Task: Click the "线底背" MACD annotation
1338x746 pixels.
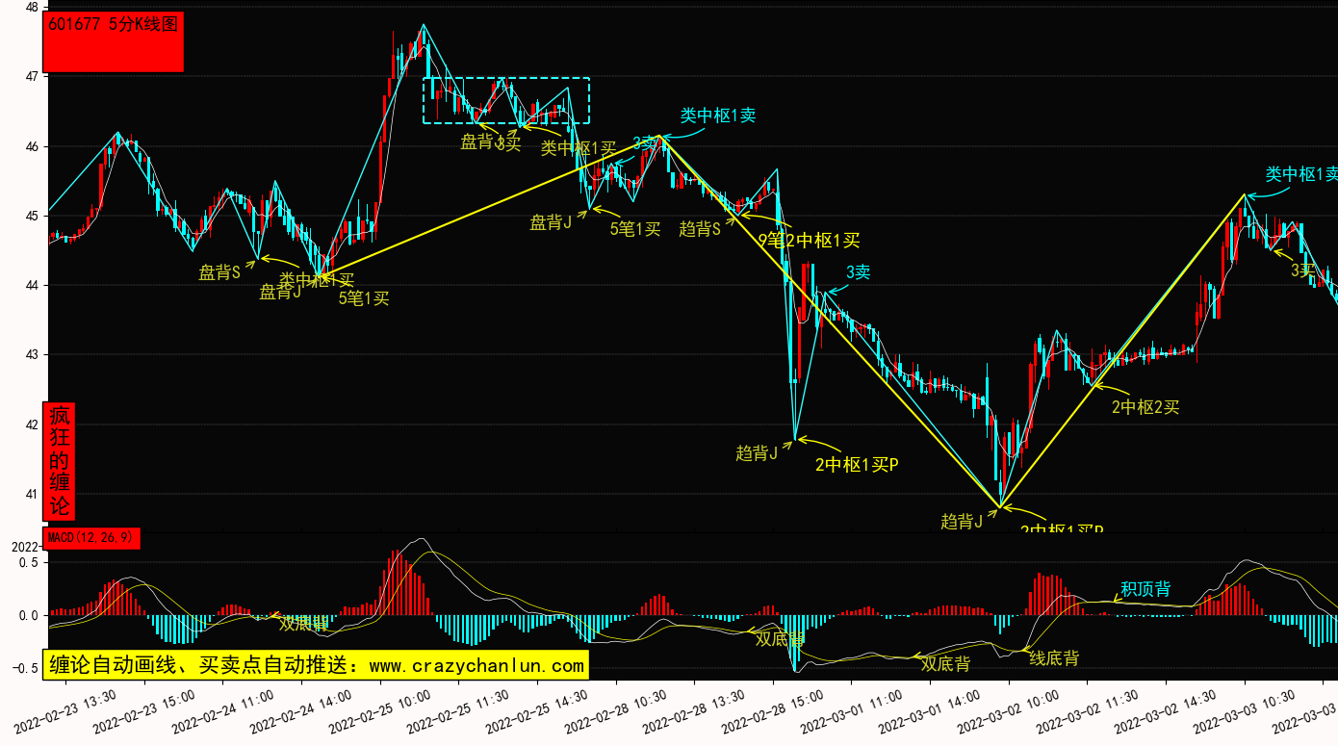Action: [x=1054, y=658]
